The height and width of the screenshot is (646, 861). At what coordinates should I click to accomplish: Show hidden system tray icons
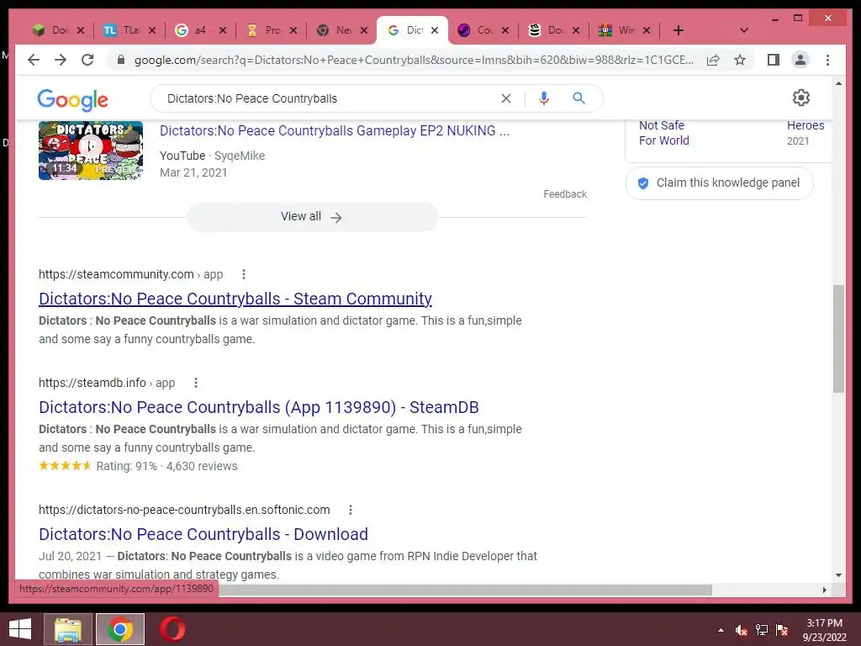(721, 630)
